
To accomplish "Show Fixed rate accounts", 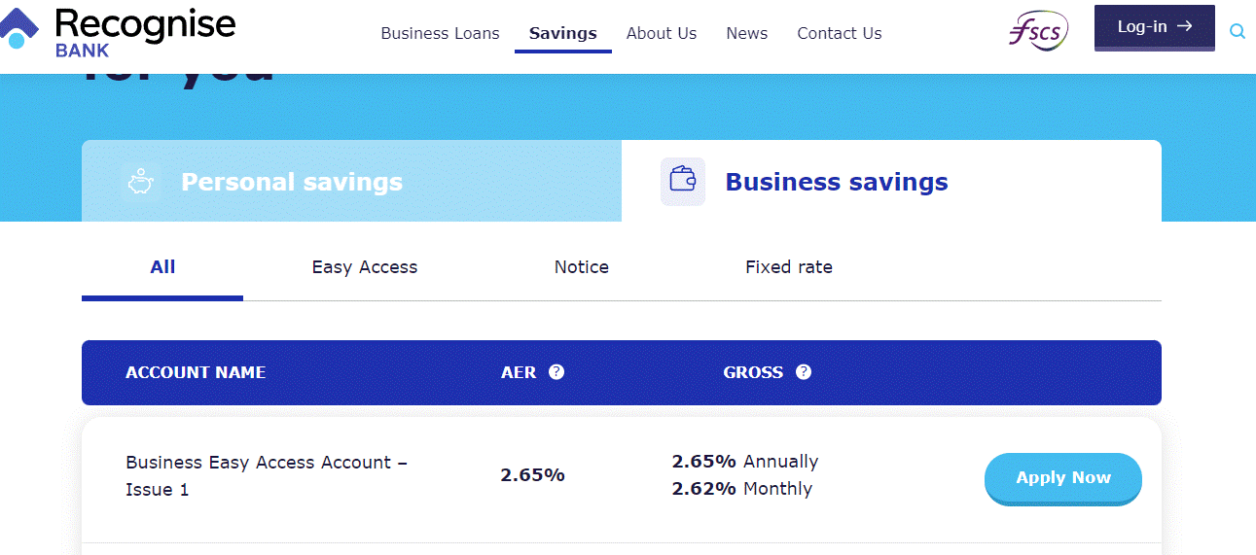I will pyautogui.click(x=789, y=267).
